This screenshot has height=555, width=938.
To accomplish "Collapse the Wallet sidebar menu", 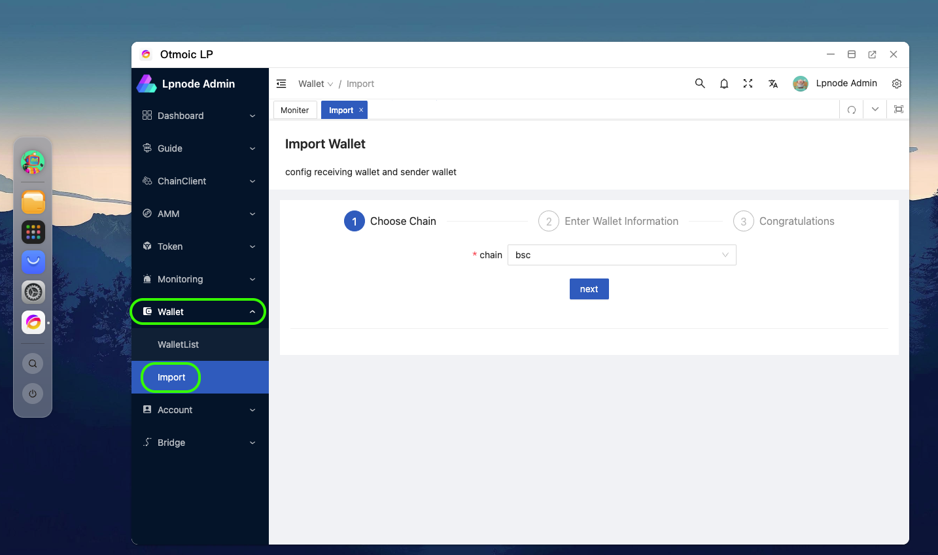I will 200,312.
